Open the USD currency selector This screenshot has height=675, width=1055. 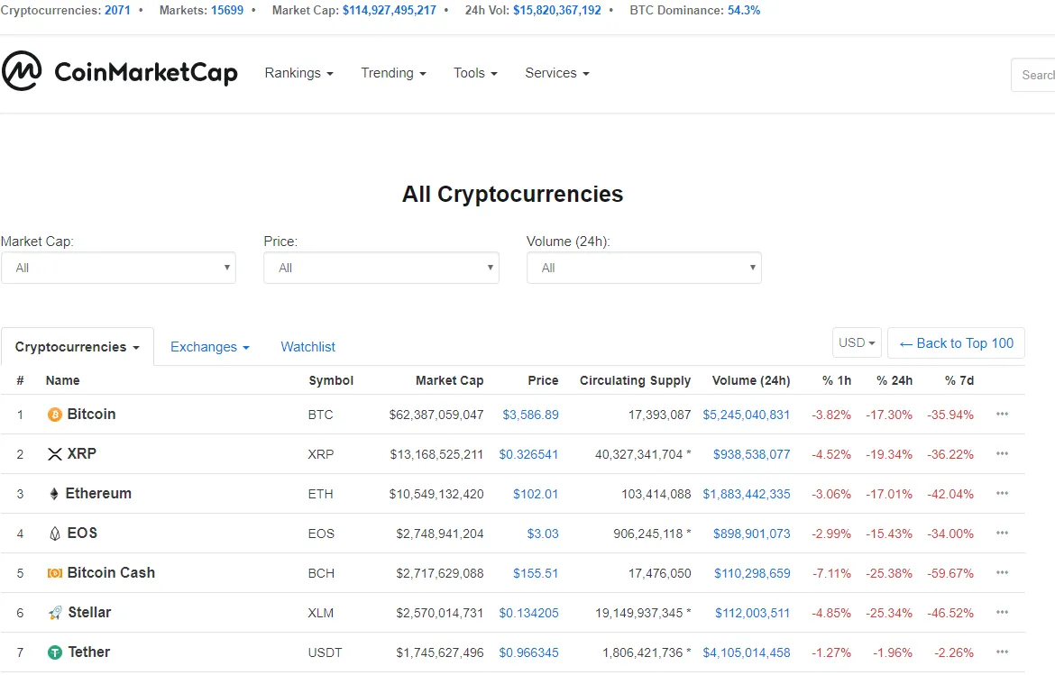tap(857, 342)
